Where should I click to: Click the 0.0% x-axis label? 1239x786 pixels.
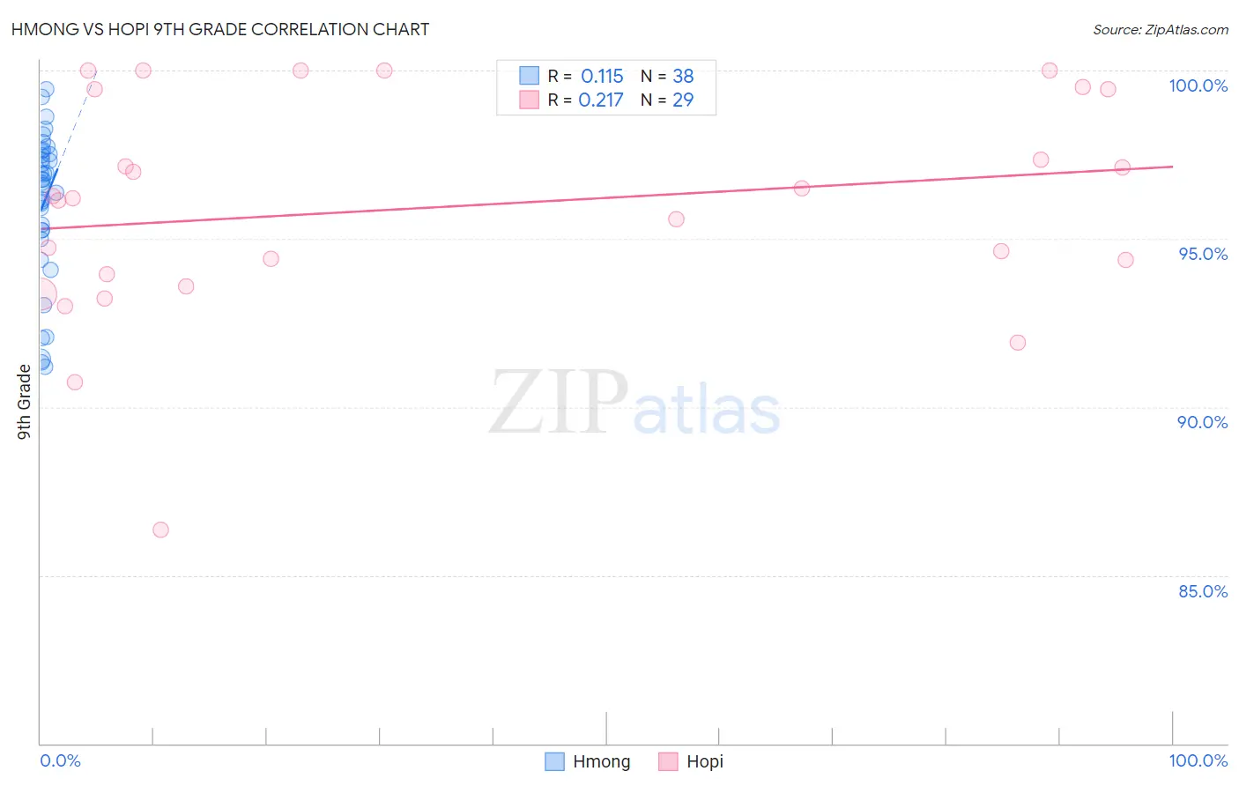(60, 760)
